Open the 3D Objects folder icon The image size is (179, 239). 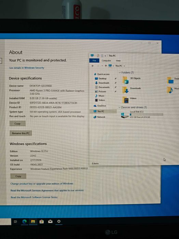pos(125,80)
